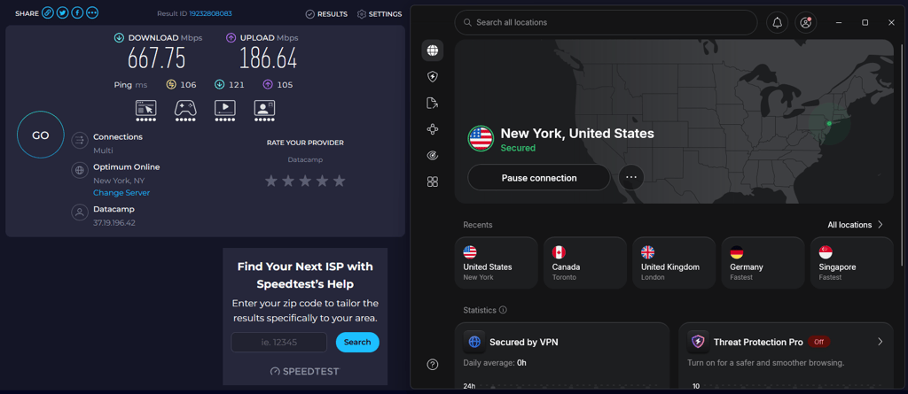908x394 pixels.
Task: Open connection options three-dot button
Action: [631, 178]
